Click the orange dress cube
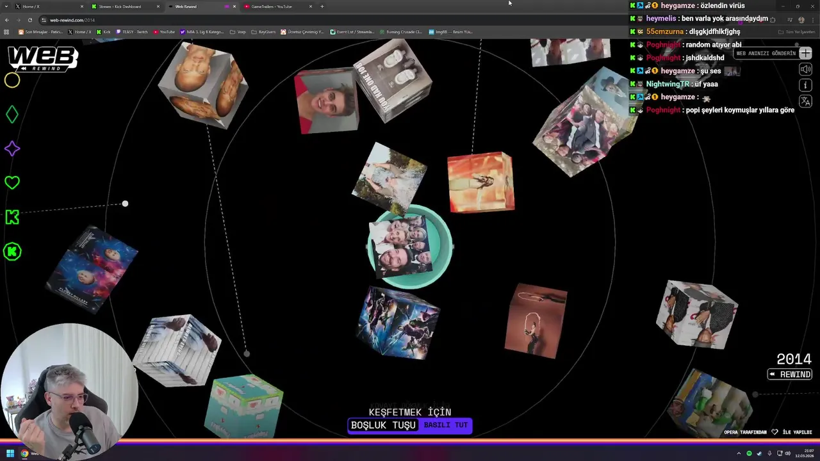Viewport: 820px width, 461px height. pos(481,182)
